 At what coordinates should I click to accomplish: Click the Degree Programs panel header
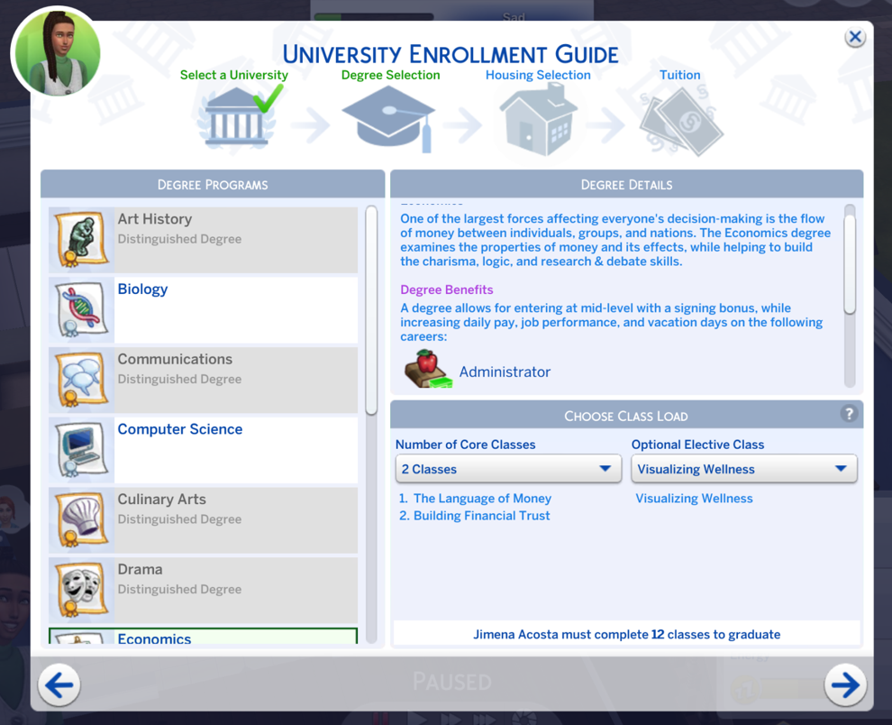pos(213,184)
